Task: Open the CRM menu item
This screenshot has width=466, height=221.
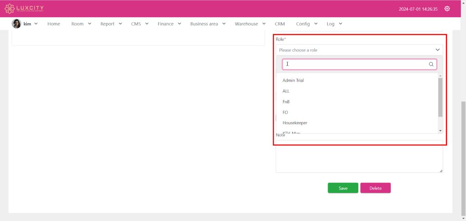Action: [280, 24]
